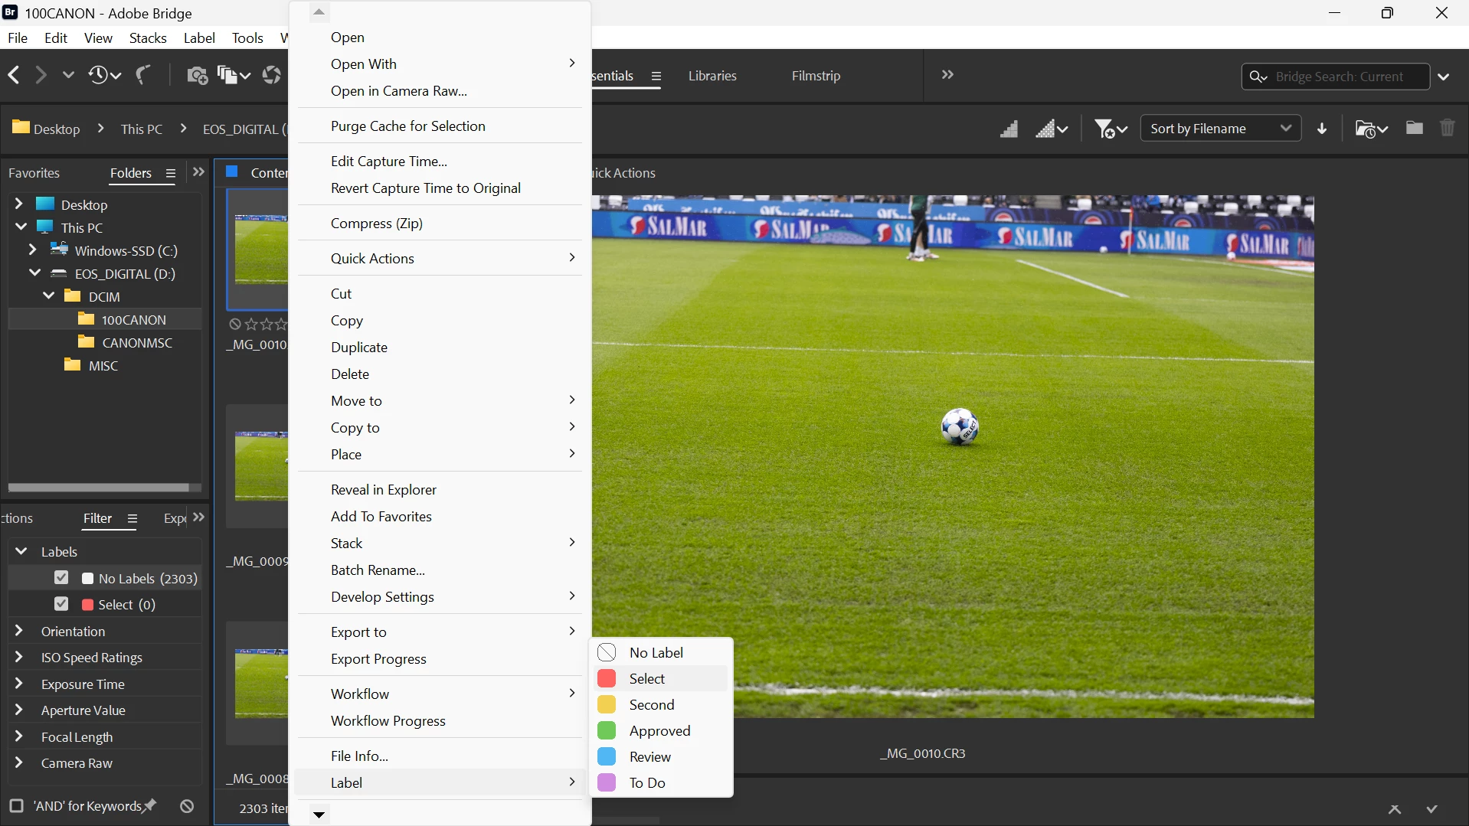Expand the Windows-SSD (C:) node
Viewport: 1469px width, 826px height.
coord(32,250)
